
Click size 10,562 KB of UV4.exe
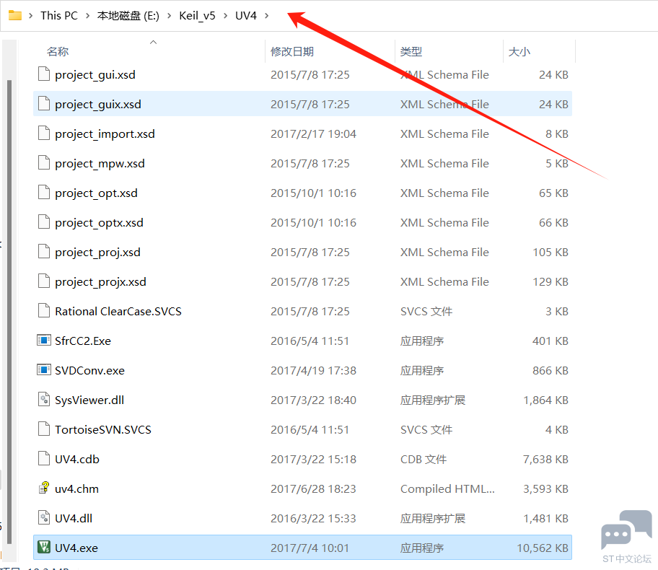tap(543, 548)
